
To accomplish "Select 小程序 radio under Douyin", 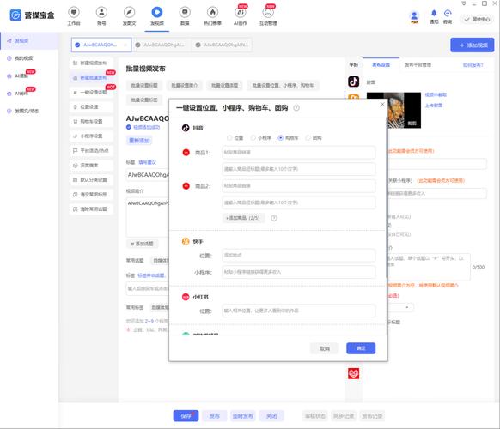I will (x=253, y=138).
